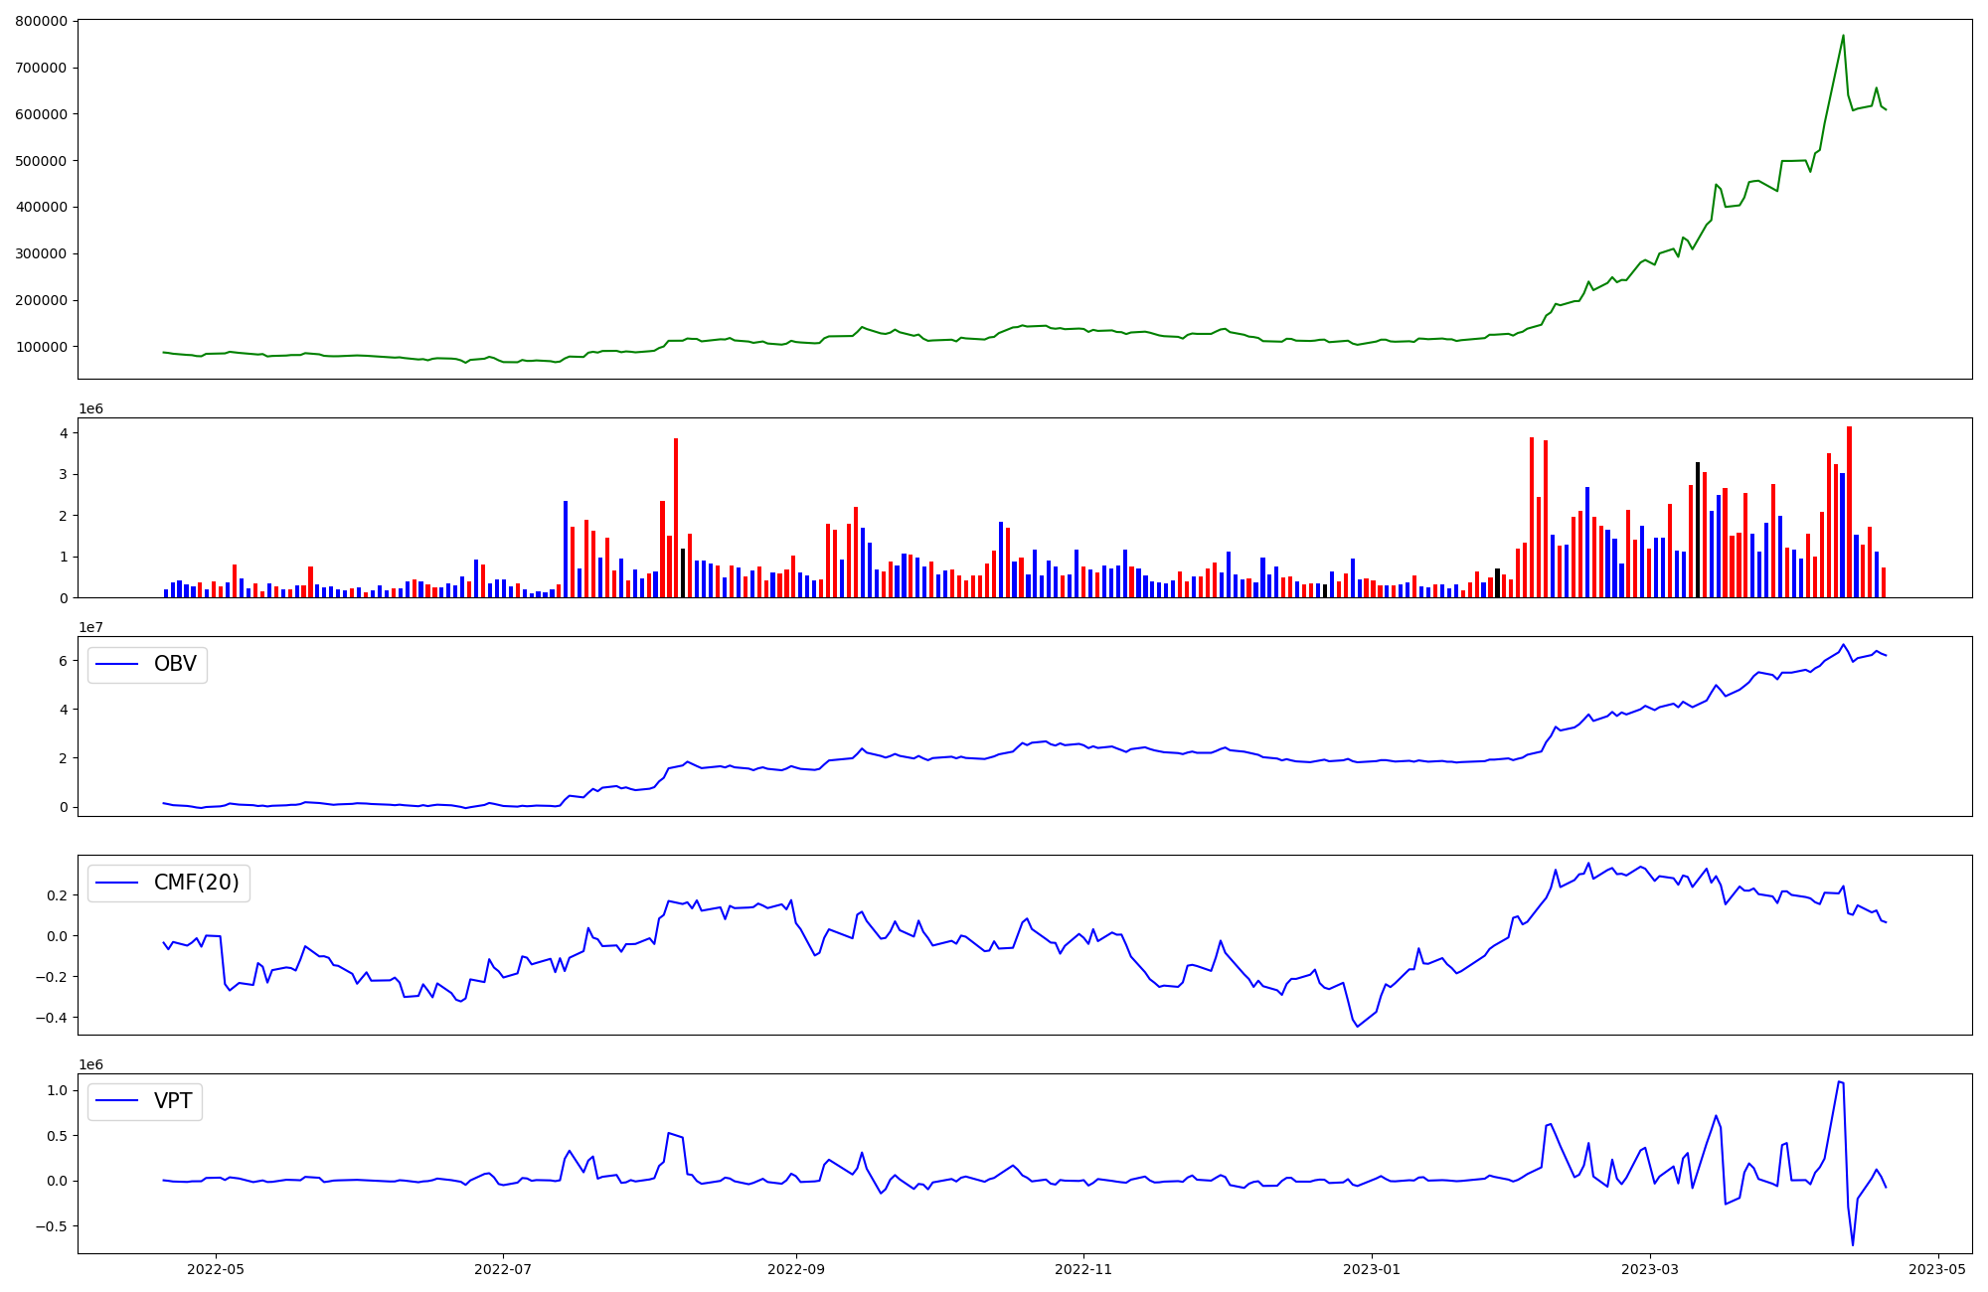1988x1292 pixels.
Task: Click the 700000 price axis label
Action: (x=42, y=68)
